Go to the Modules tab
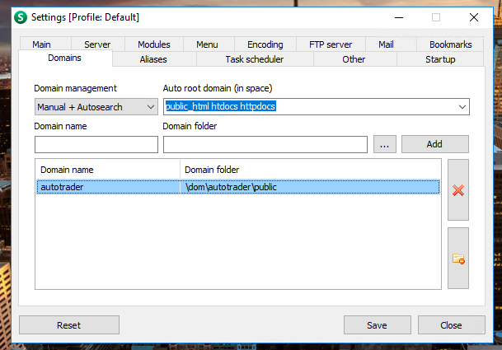Screen dimensions: 502x350 point(153,44)
